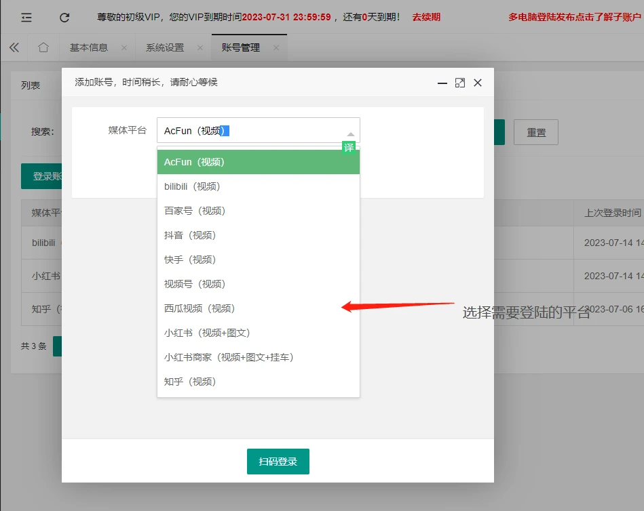Click the 扫码登录 button
The width and height of the screenshot is (644, 511).
coord(278,462)
